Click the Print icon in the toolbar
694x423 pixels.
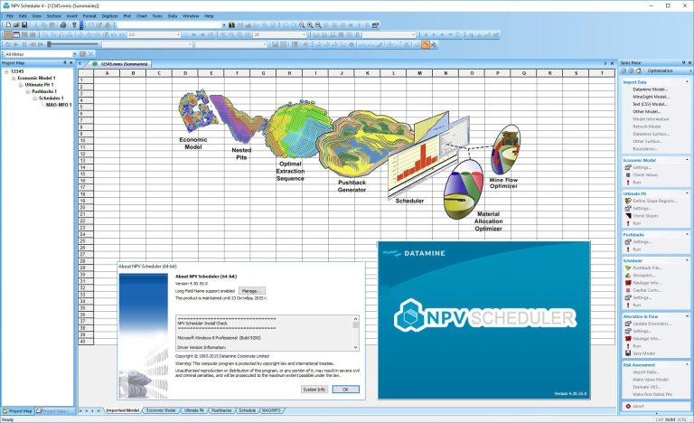(63, 25)
